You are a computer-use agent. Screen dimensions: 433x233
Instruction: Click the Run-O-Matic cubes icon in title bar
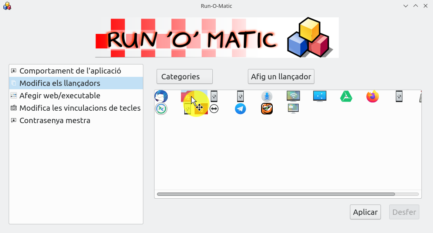click(7, 6)
